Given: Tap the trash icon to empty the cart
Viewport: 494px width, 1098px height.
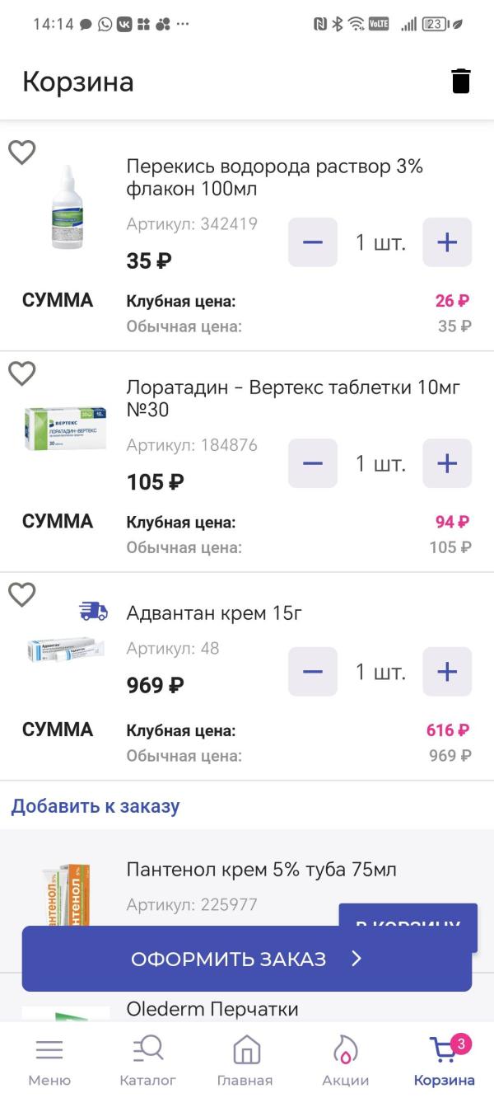Looking at the screenshot, I should click(x=461, y=82).
